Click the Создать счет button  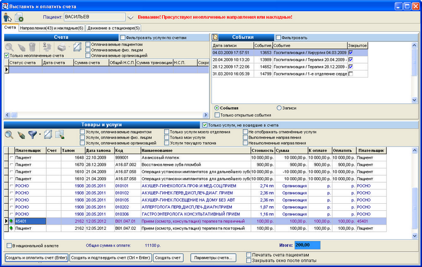(168, 258)
